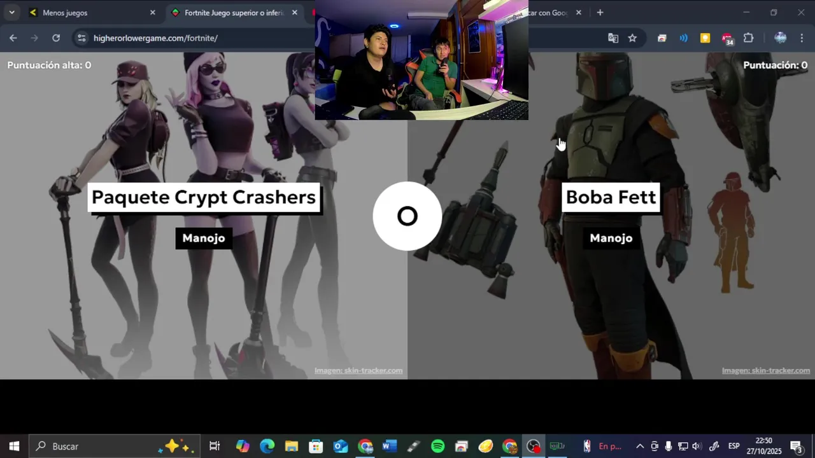The height and width of the screenshot is (458, 815).
Task: Open the Adblock Plus extension showing 34
Action: (x=727, y=39)
